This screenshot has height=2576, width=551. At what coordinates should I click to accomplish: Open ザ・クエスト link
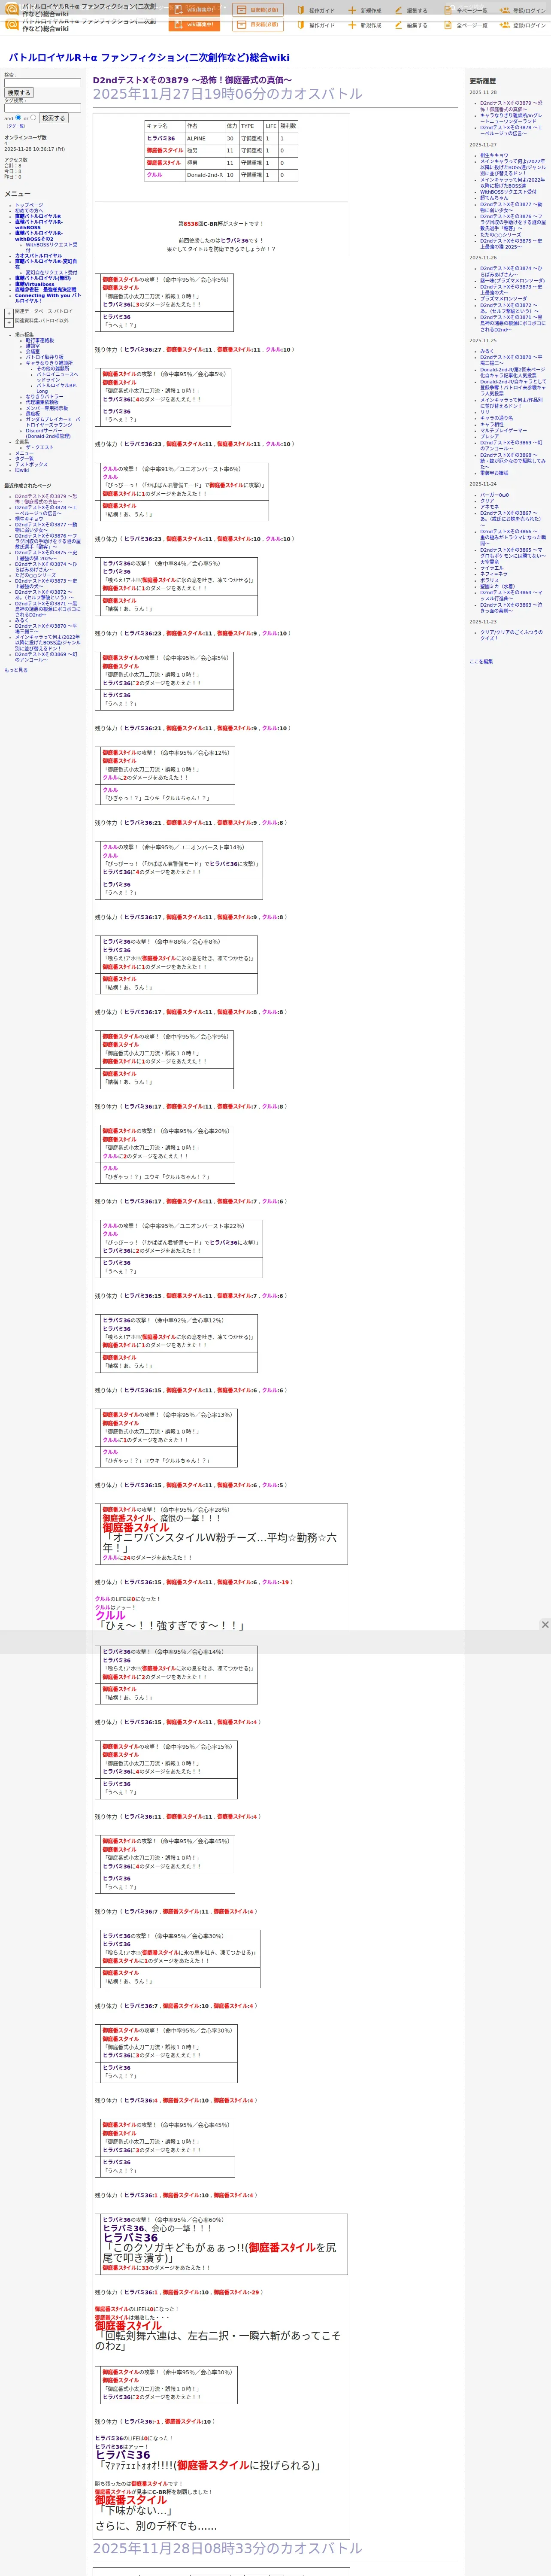[x=40, y=448]
